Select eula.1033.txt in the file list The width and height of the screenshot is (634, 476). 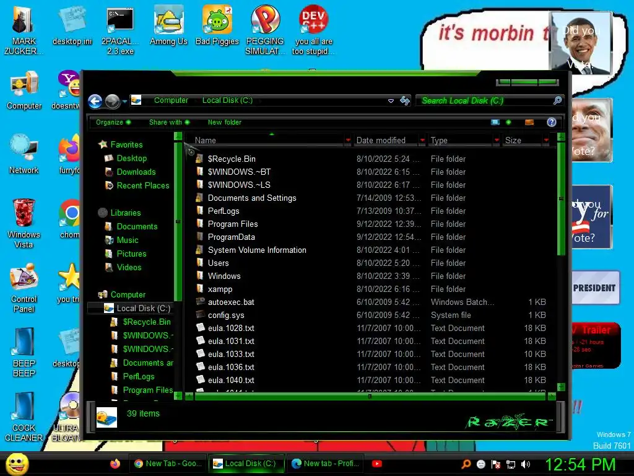(231, 355)
